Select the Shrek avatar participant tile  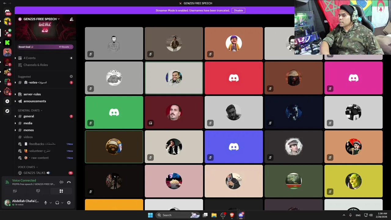coord(353,181)
